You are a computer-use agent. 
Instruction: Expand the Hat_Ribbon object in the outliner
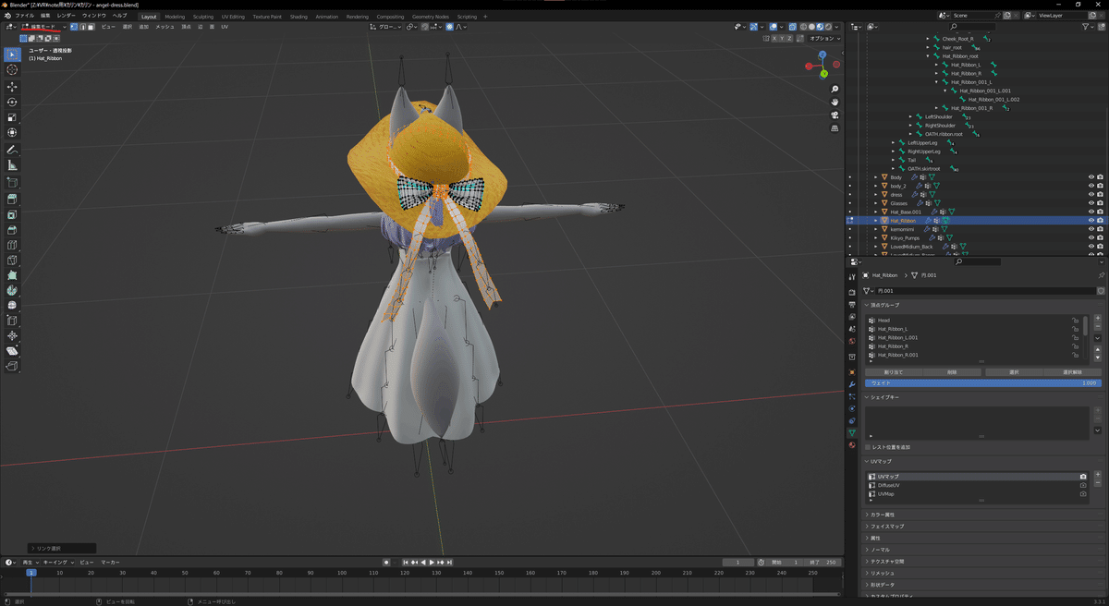pyautogui.click(x=875, y=221)
